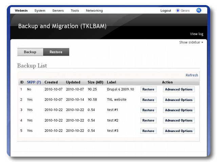This screenshot has width=217, height=162.
Task: Refresh the backup list
Action: point(192,75)
